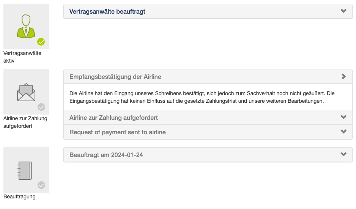This screenshot has height=209, width=356.
Task: Open the Vertragsanwälte beauftragt header
Action: (107, 12)
